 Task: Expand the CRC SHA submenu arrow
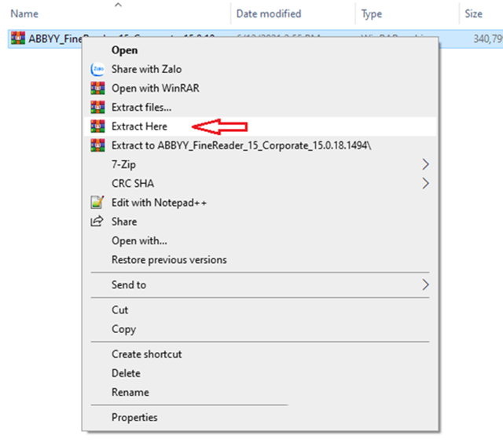[x=425, y=183]
